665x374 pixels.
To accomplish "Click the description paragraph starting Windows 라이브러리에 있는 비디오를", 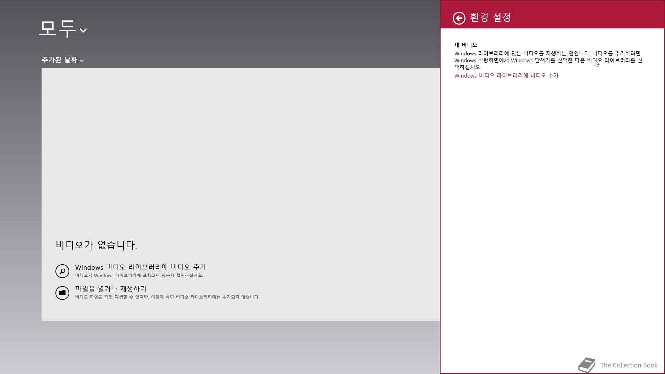I will coord(548,60).
